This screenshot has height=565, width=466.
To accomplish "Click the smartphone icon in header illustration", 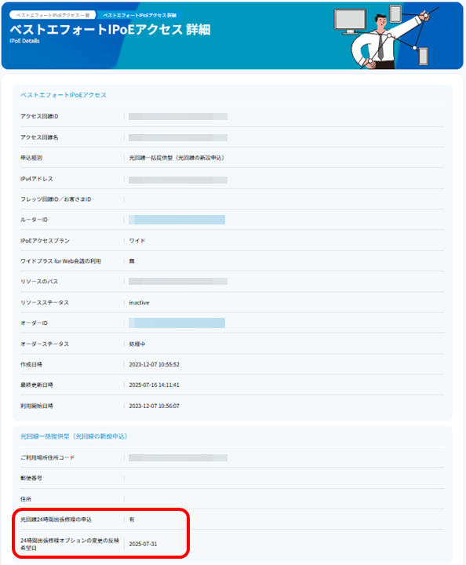I will click(x=423, y=56).
